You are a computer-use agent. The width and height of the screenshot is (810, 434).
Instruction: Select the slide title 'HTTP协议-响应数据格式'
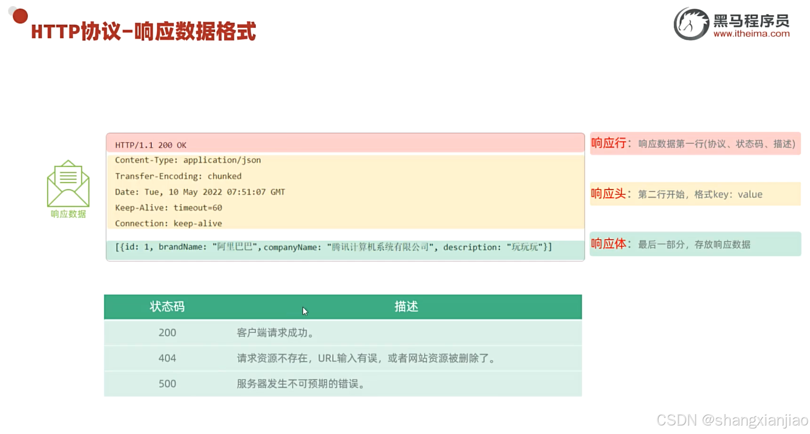pos(143,31)
